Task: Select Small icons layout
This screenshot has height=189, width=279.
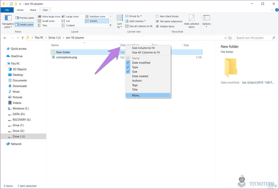Action: (x=46, y=21)
